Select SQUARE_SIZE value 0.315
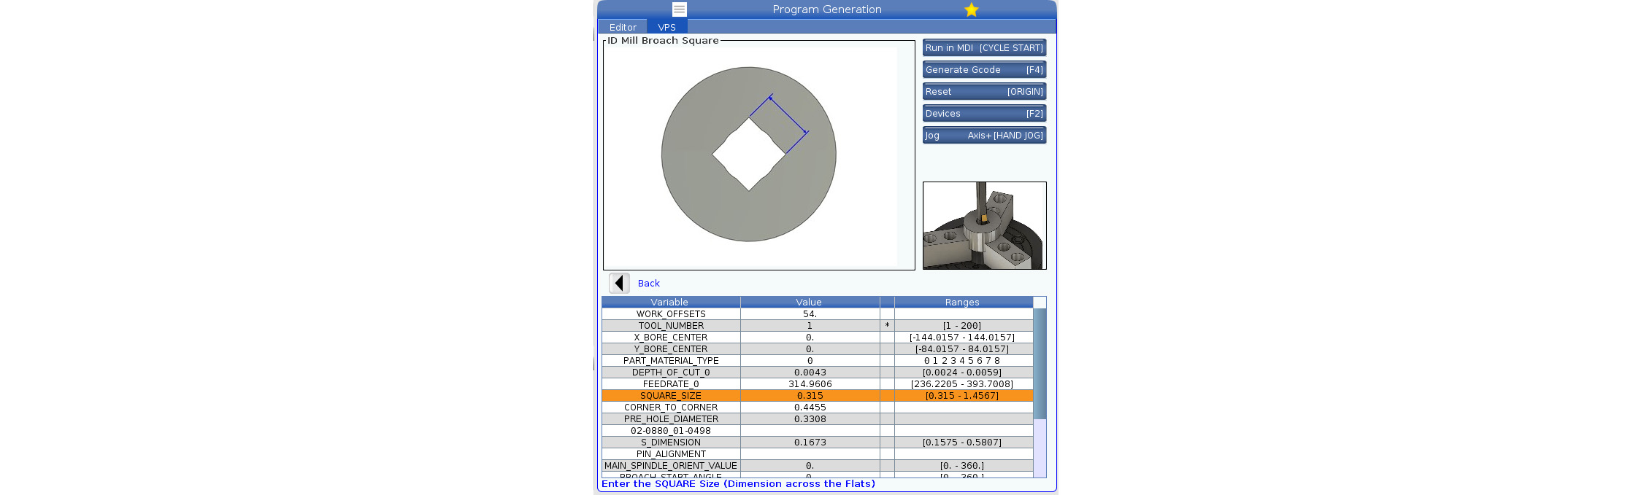This screenshot has height=495, width=1652. tap(810, 396)
